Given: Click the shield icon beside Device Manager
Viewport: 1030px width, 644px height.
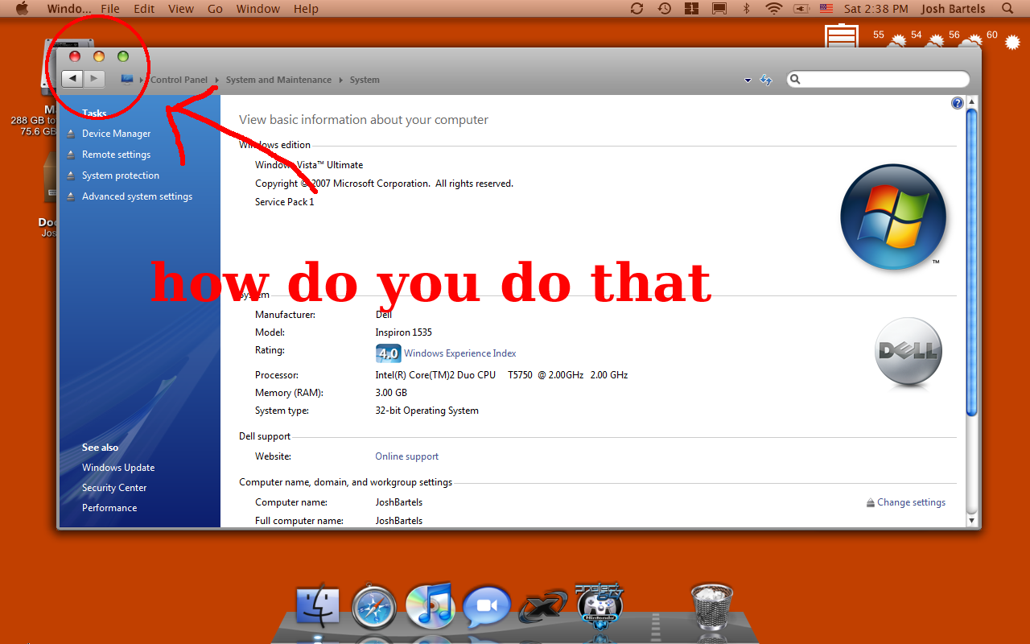Looking at the screenshot, I should click(72, 134).
